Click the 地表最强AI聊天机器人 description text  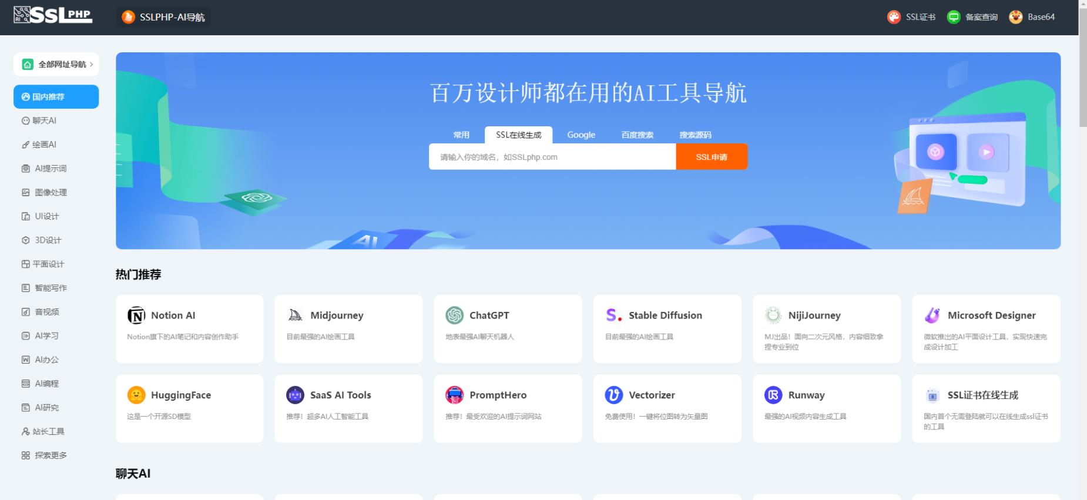coord(479,337)
